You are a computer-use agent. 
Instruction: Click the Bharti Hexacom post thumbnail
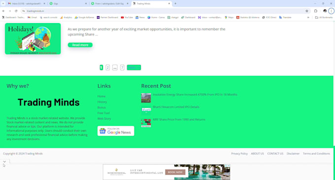pos(146,110)
